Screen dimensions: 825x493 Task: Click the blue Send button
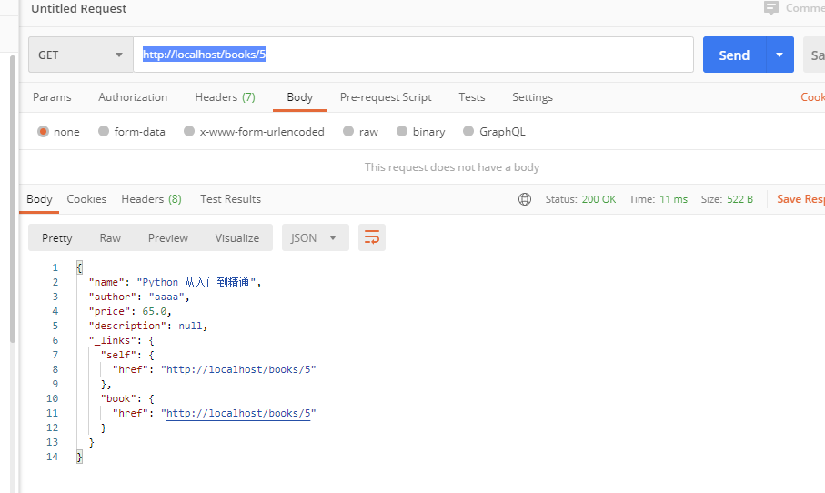coord(735,55)
